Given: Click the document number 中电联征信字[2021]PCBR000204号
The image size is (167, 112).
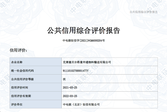Looking at the screenshot, I should pos(83,41).
